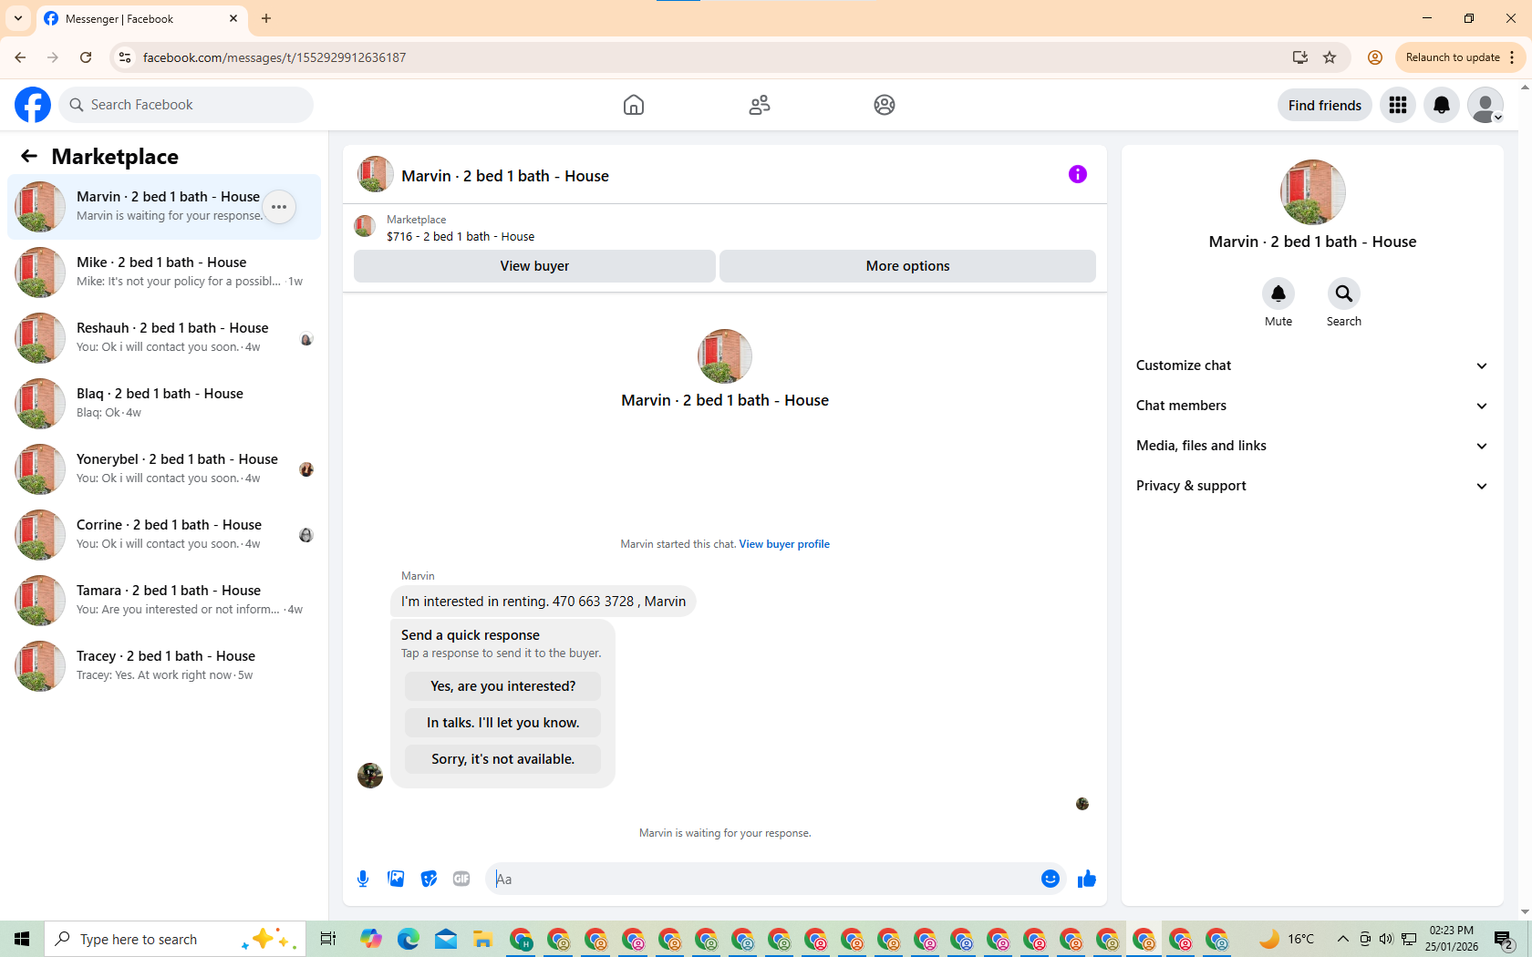Click the Facebook logo icon
Viewport: 1532px width, 957px height.
[33, 105]
